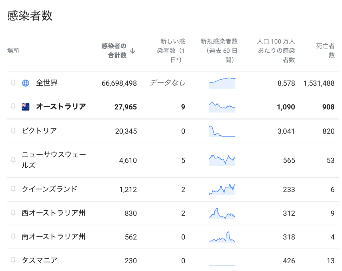Pin the タスマニア row

13,260
